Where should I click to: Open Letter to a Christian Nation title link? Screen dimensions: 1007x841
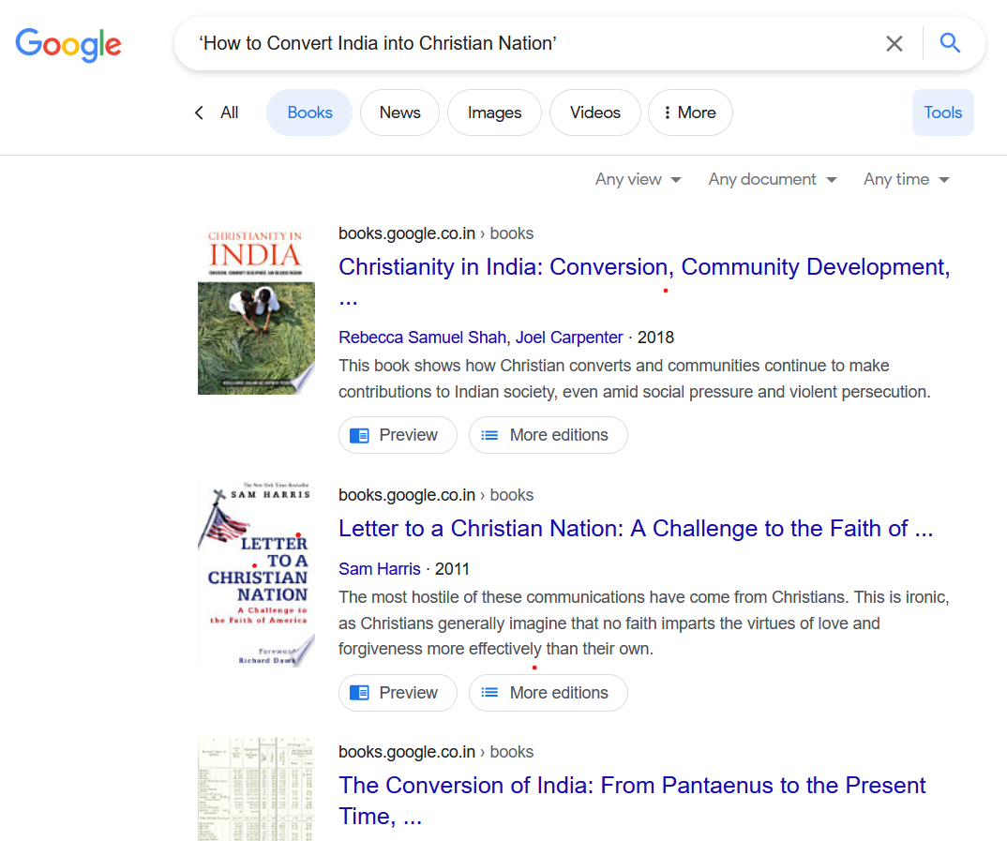point(636,529)
